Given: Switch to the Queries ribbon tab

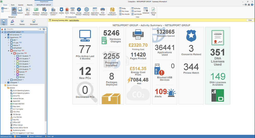Looking at the screenshot, I should (21, 5).
